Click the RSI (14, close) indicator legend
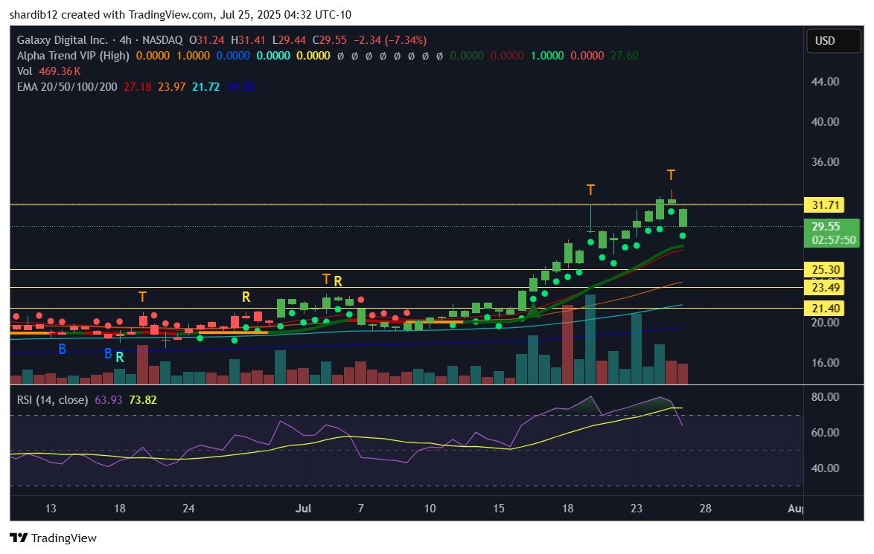This screenshot has height=554, width=874. point(52,400)
